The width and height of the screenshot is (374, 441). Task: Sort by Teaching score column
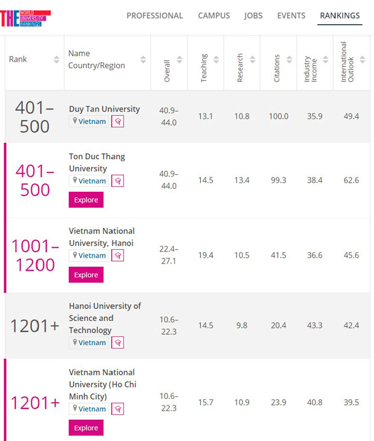point(216,60)
